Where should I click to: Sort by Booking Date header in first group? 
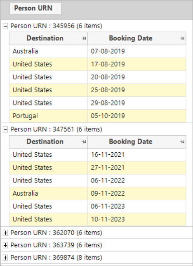click(131, 38)
